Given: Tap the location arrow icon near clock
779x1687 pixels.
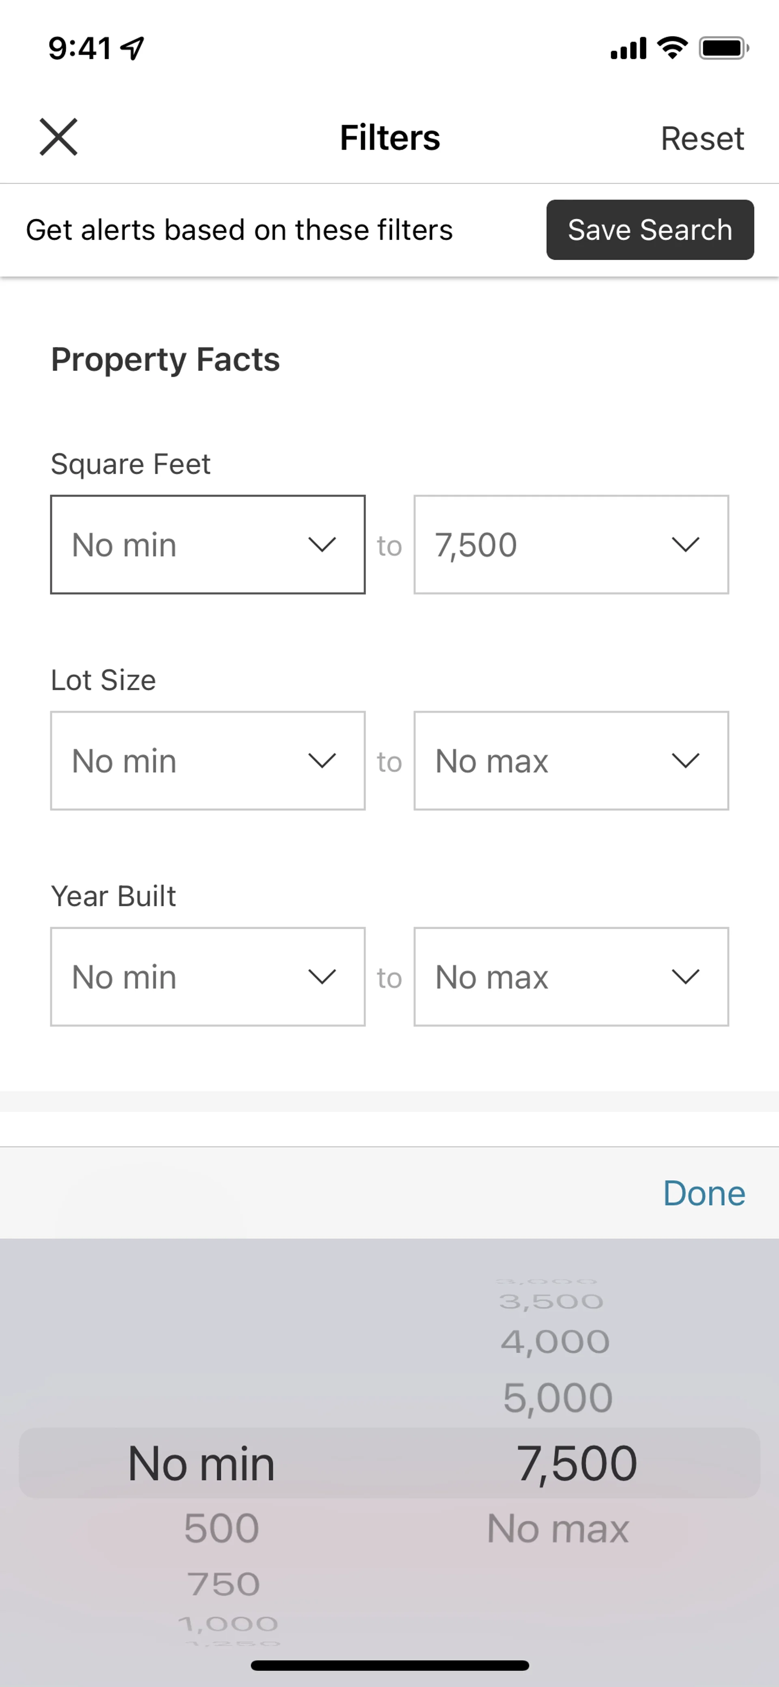Looking at the screenshot, I should [133, 48].
